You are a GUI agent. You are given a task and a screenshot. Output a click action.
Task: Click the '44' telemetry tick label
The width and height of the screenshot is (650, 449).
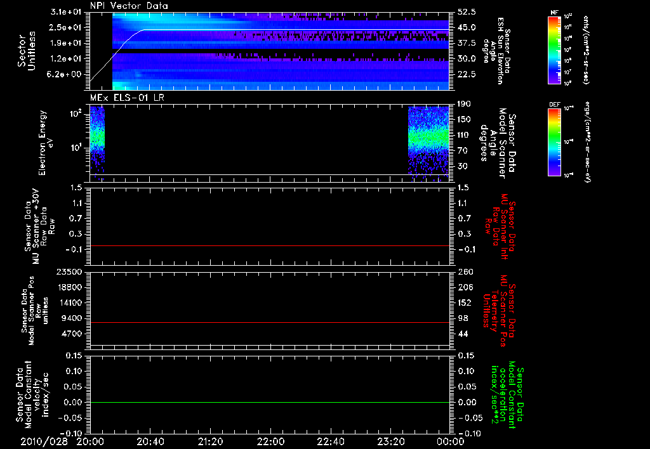(x=463, y=334)
